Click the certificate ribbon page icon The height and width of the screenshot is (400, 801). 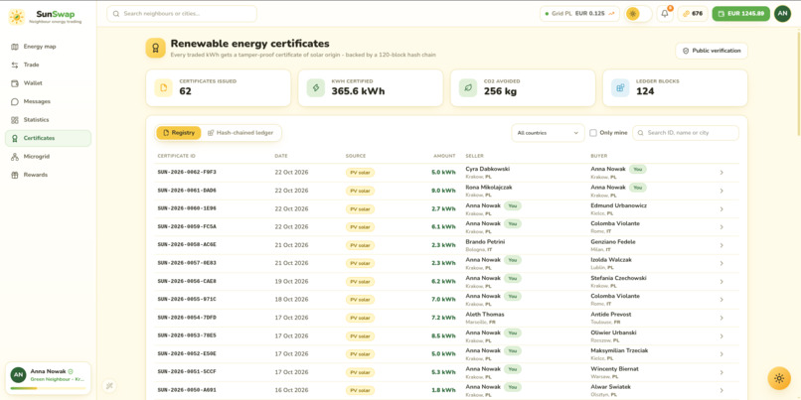tap(155, 48)
